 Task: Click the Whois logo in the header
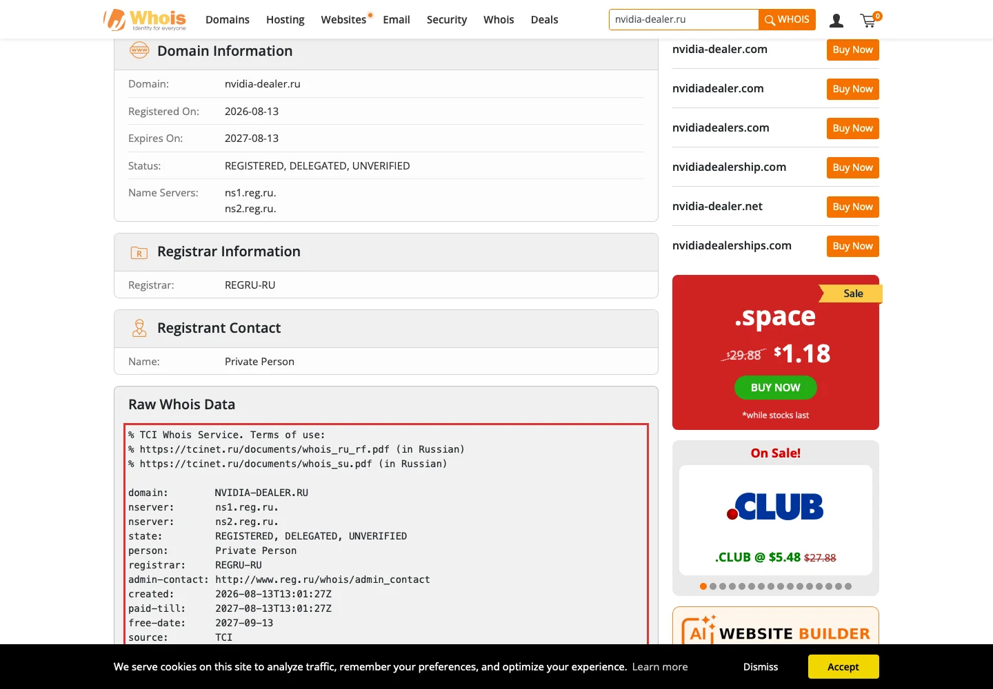[145, 19]
